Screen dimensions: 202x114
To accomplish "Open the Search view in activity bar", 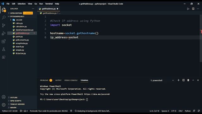I will [x=3, y=17].
